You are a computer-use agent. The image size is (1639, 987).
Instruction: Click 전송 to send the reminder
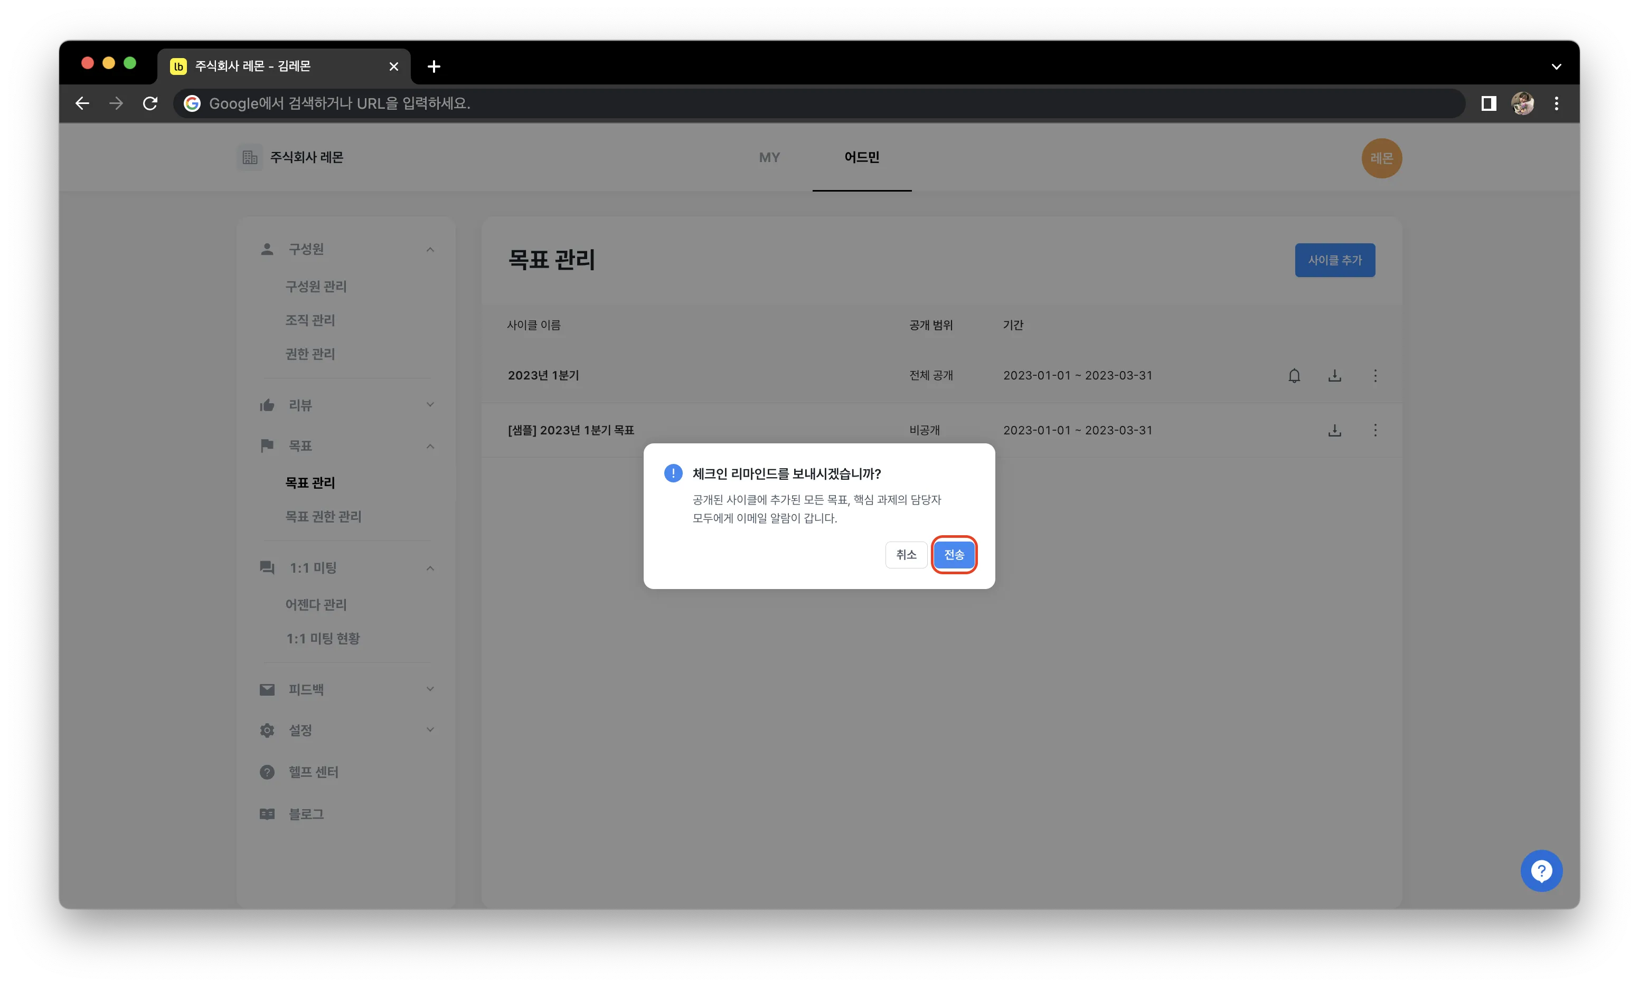(954, 554)
